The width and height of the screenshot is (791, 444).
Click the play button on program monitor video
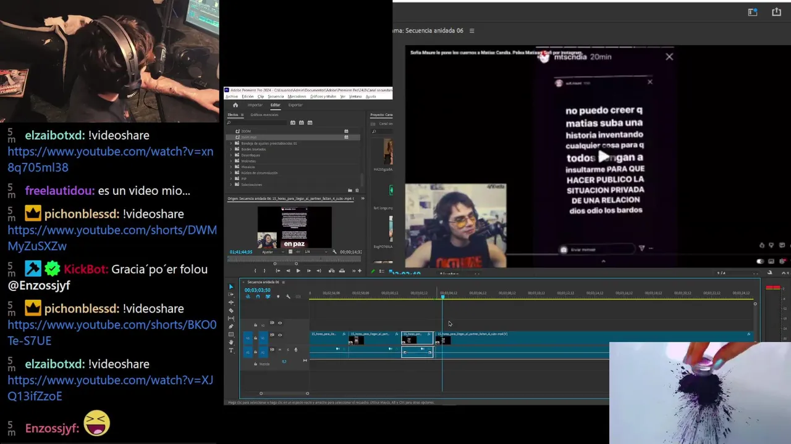pos(604,157)
